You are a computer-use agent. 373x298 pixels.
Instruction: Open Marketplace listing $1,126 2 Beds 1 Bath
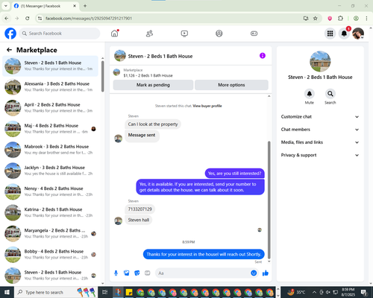point(148,75)
